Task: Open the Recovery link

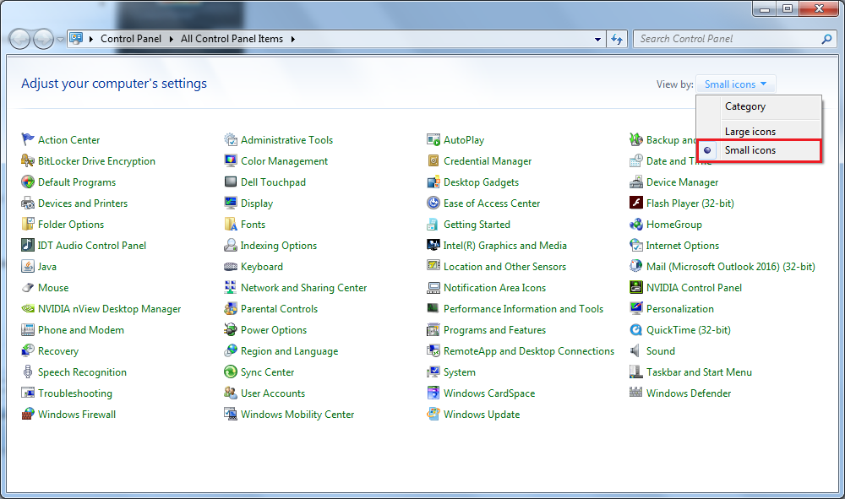Action: click(58, 351)
